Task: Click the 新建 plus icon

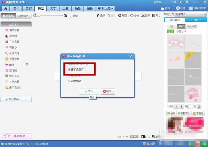Action: pos(178,8)
